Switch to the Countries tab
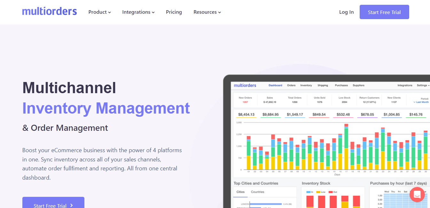The image size is (430, 208). click(x=258, y=192)
